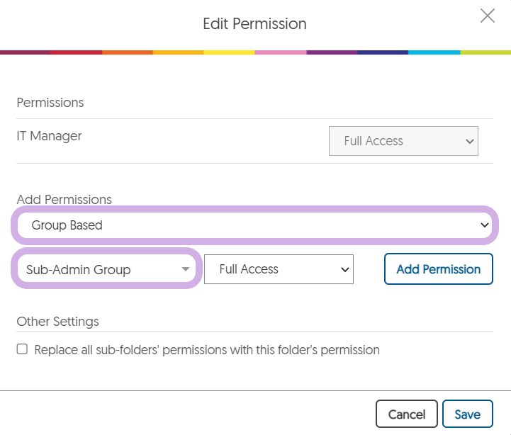Open the IT Manager access level dropdown
511x435 pixels.
[403, 141]
